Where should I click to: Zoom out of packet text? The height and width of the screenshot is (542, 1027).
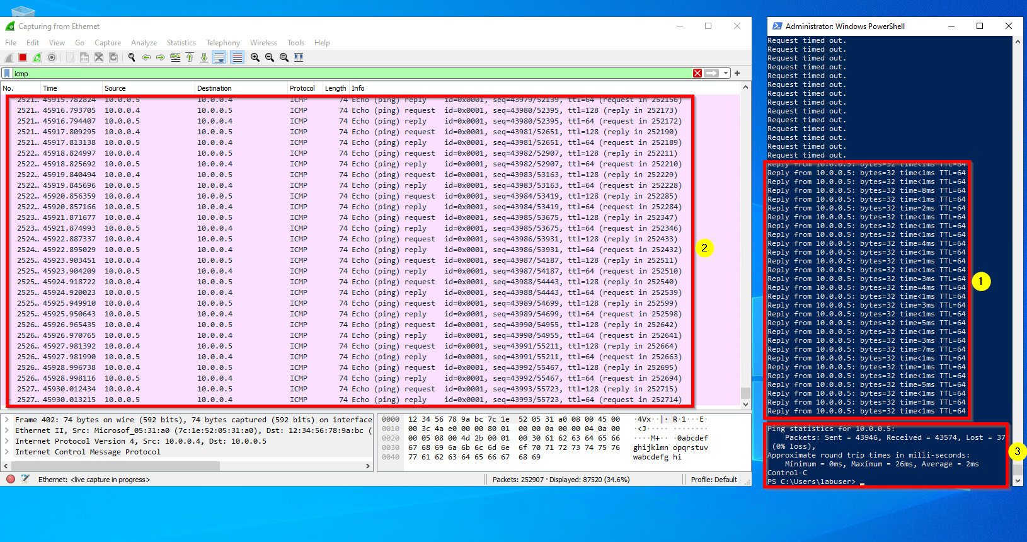270,57
